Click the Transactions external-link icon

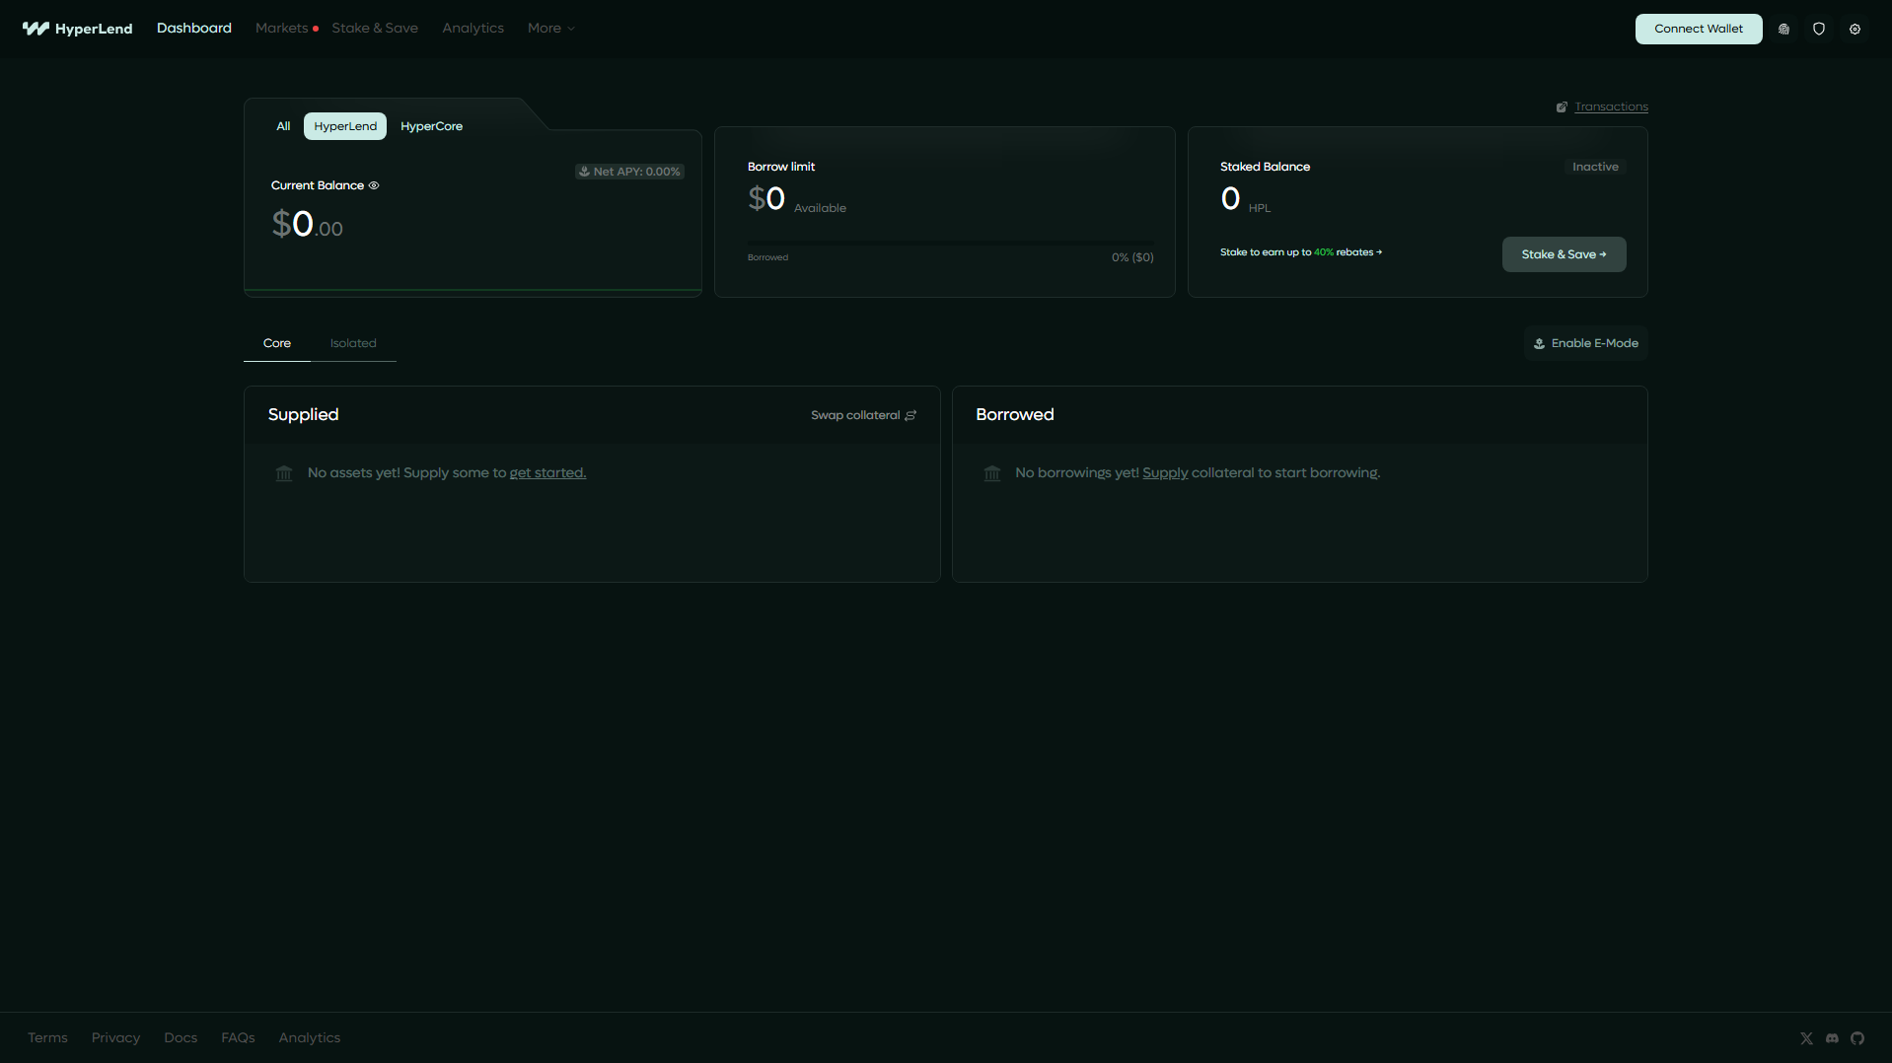coord(1562,106)
